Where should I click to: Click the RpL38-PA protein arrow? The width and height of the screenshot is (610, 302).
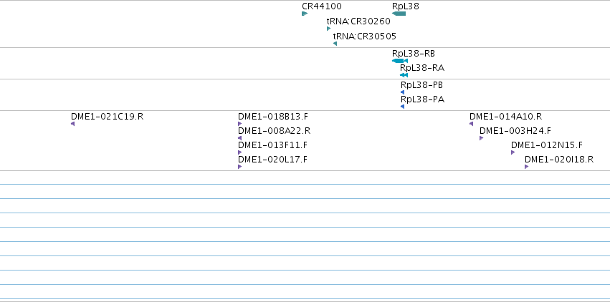coord(402,107)
